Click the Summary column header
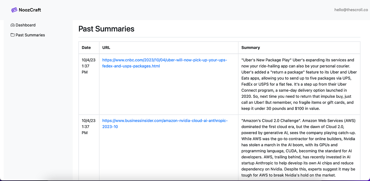 [250, 48]
